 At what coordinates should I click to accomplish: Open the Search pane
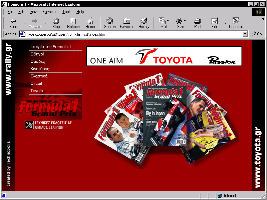coord(110,23)
